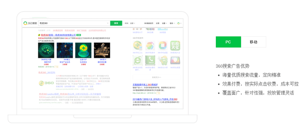Open the 东方财富网 股吧 result title
307x136 pixels.
[x=70, y=94]
